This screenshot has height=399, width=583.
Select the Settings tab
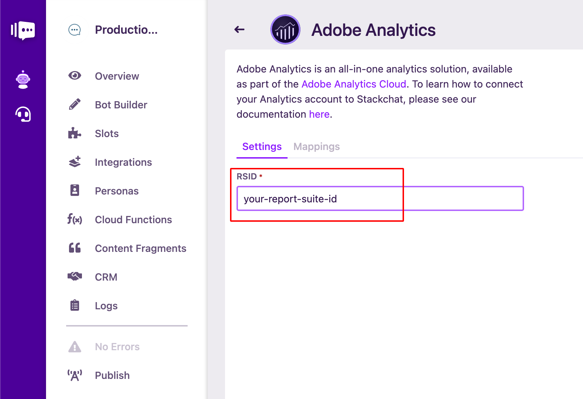point(262,146)
